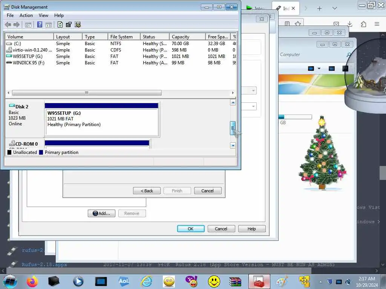Click Cancel next to the OK button
This screenshot has height=289, width=386.
221,228
